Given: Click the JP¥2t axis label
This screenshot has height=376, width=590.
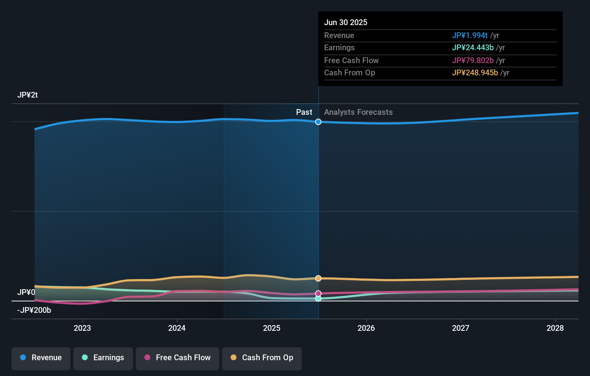Looking at the screenshot, I should click(x=27, y=95).
